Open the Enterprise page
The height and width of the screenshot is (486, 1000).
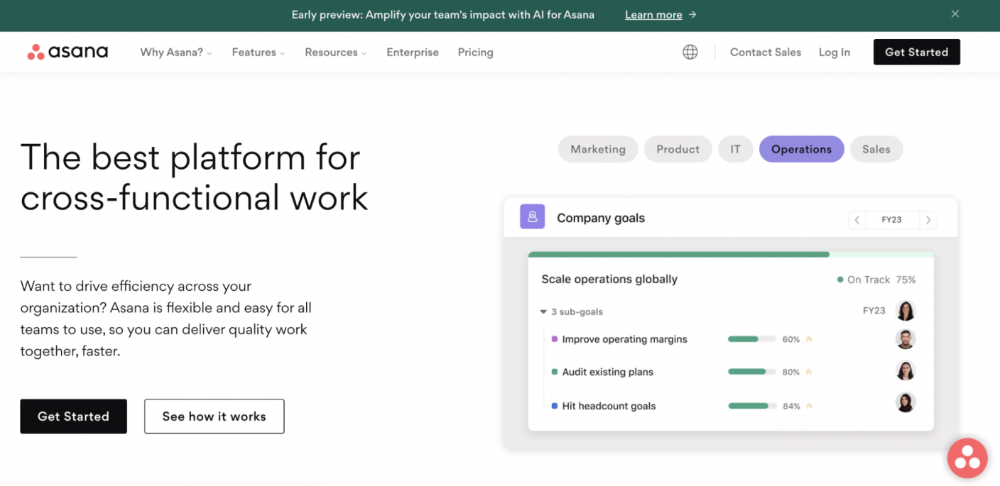pyautogui.click(x=413, y=52)
